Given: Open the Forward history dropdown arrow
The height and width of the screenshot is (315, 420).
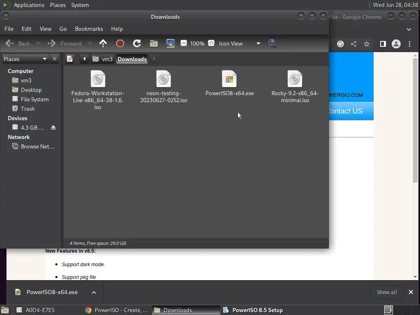Looking at the screenshot, I should pos(90,43).
